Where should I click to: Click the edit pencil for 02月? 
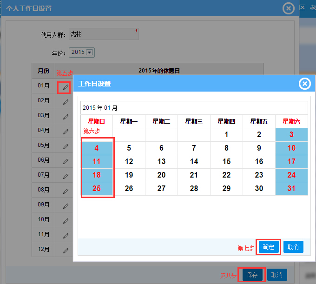(x=66, y=102)
